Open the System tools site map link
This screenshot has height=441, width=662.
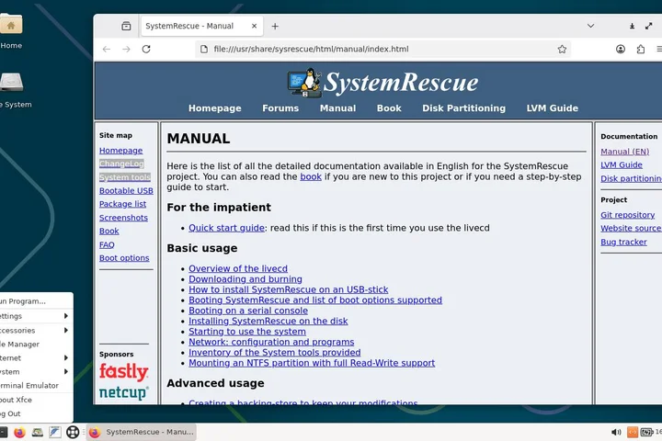tap(124, 177)
